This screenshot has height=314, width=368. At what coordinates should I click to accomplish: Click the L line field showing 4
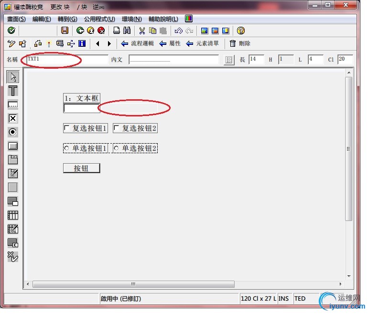coord(315,59)
